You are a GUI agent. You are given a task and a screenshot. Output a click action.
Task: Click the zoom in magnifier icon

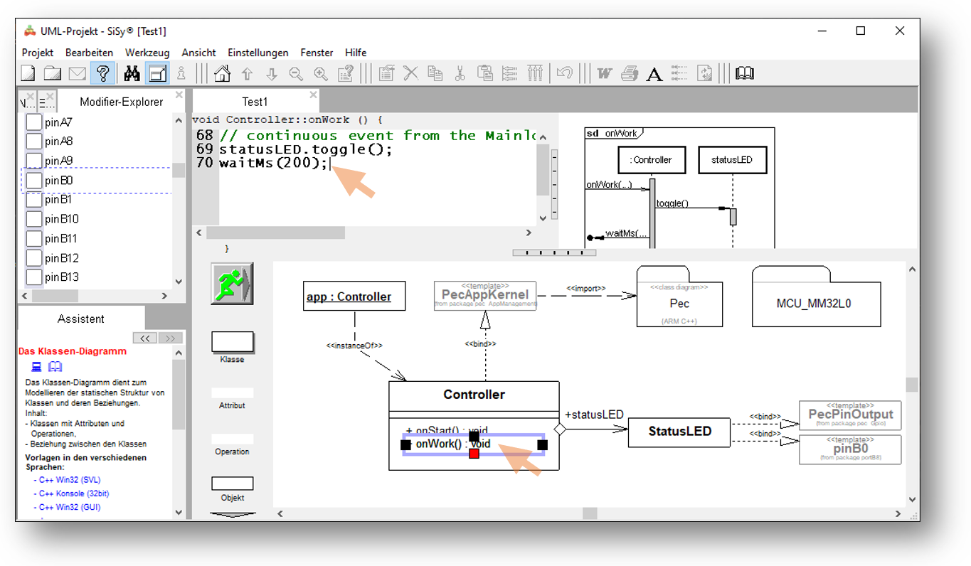tap(321, 73)
